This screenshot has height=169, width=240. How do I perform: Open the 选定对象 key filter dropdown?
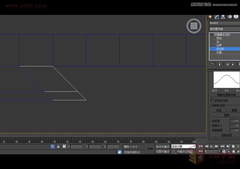pyautogui.click(x=183, y=146)
